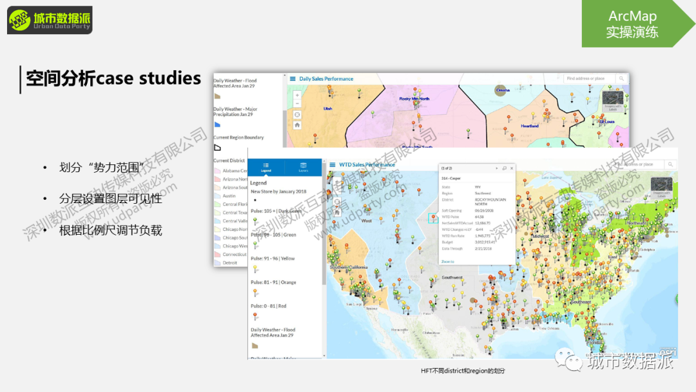The width and height of the screenshot is (696, 392).
Task: Click the WTD Sales Performance title
Action: 367,164
